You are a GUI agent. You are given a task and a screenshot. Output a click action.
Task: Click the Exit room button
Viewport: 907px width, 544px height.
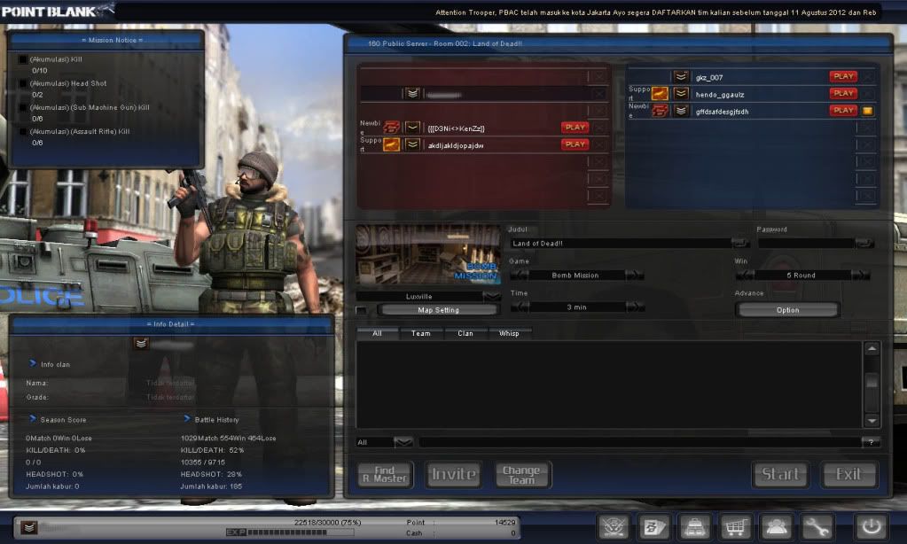click(x=848, y=474)
